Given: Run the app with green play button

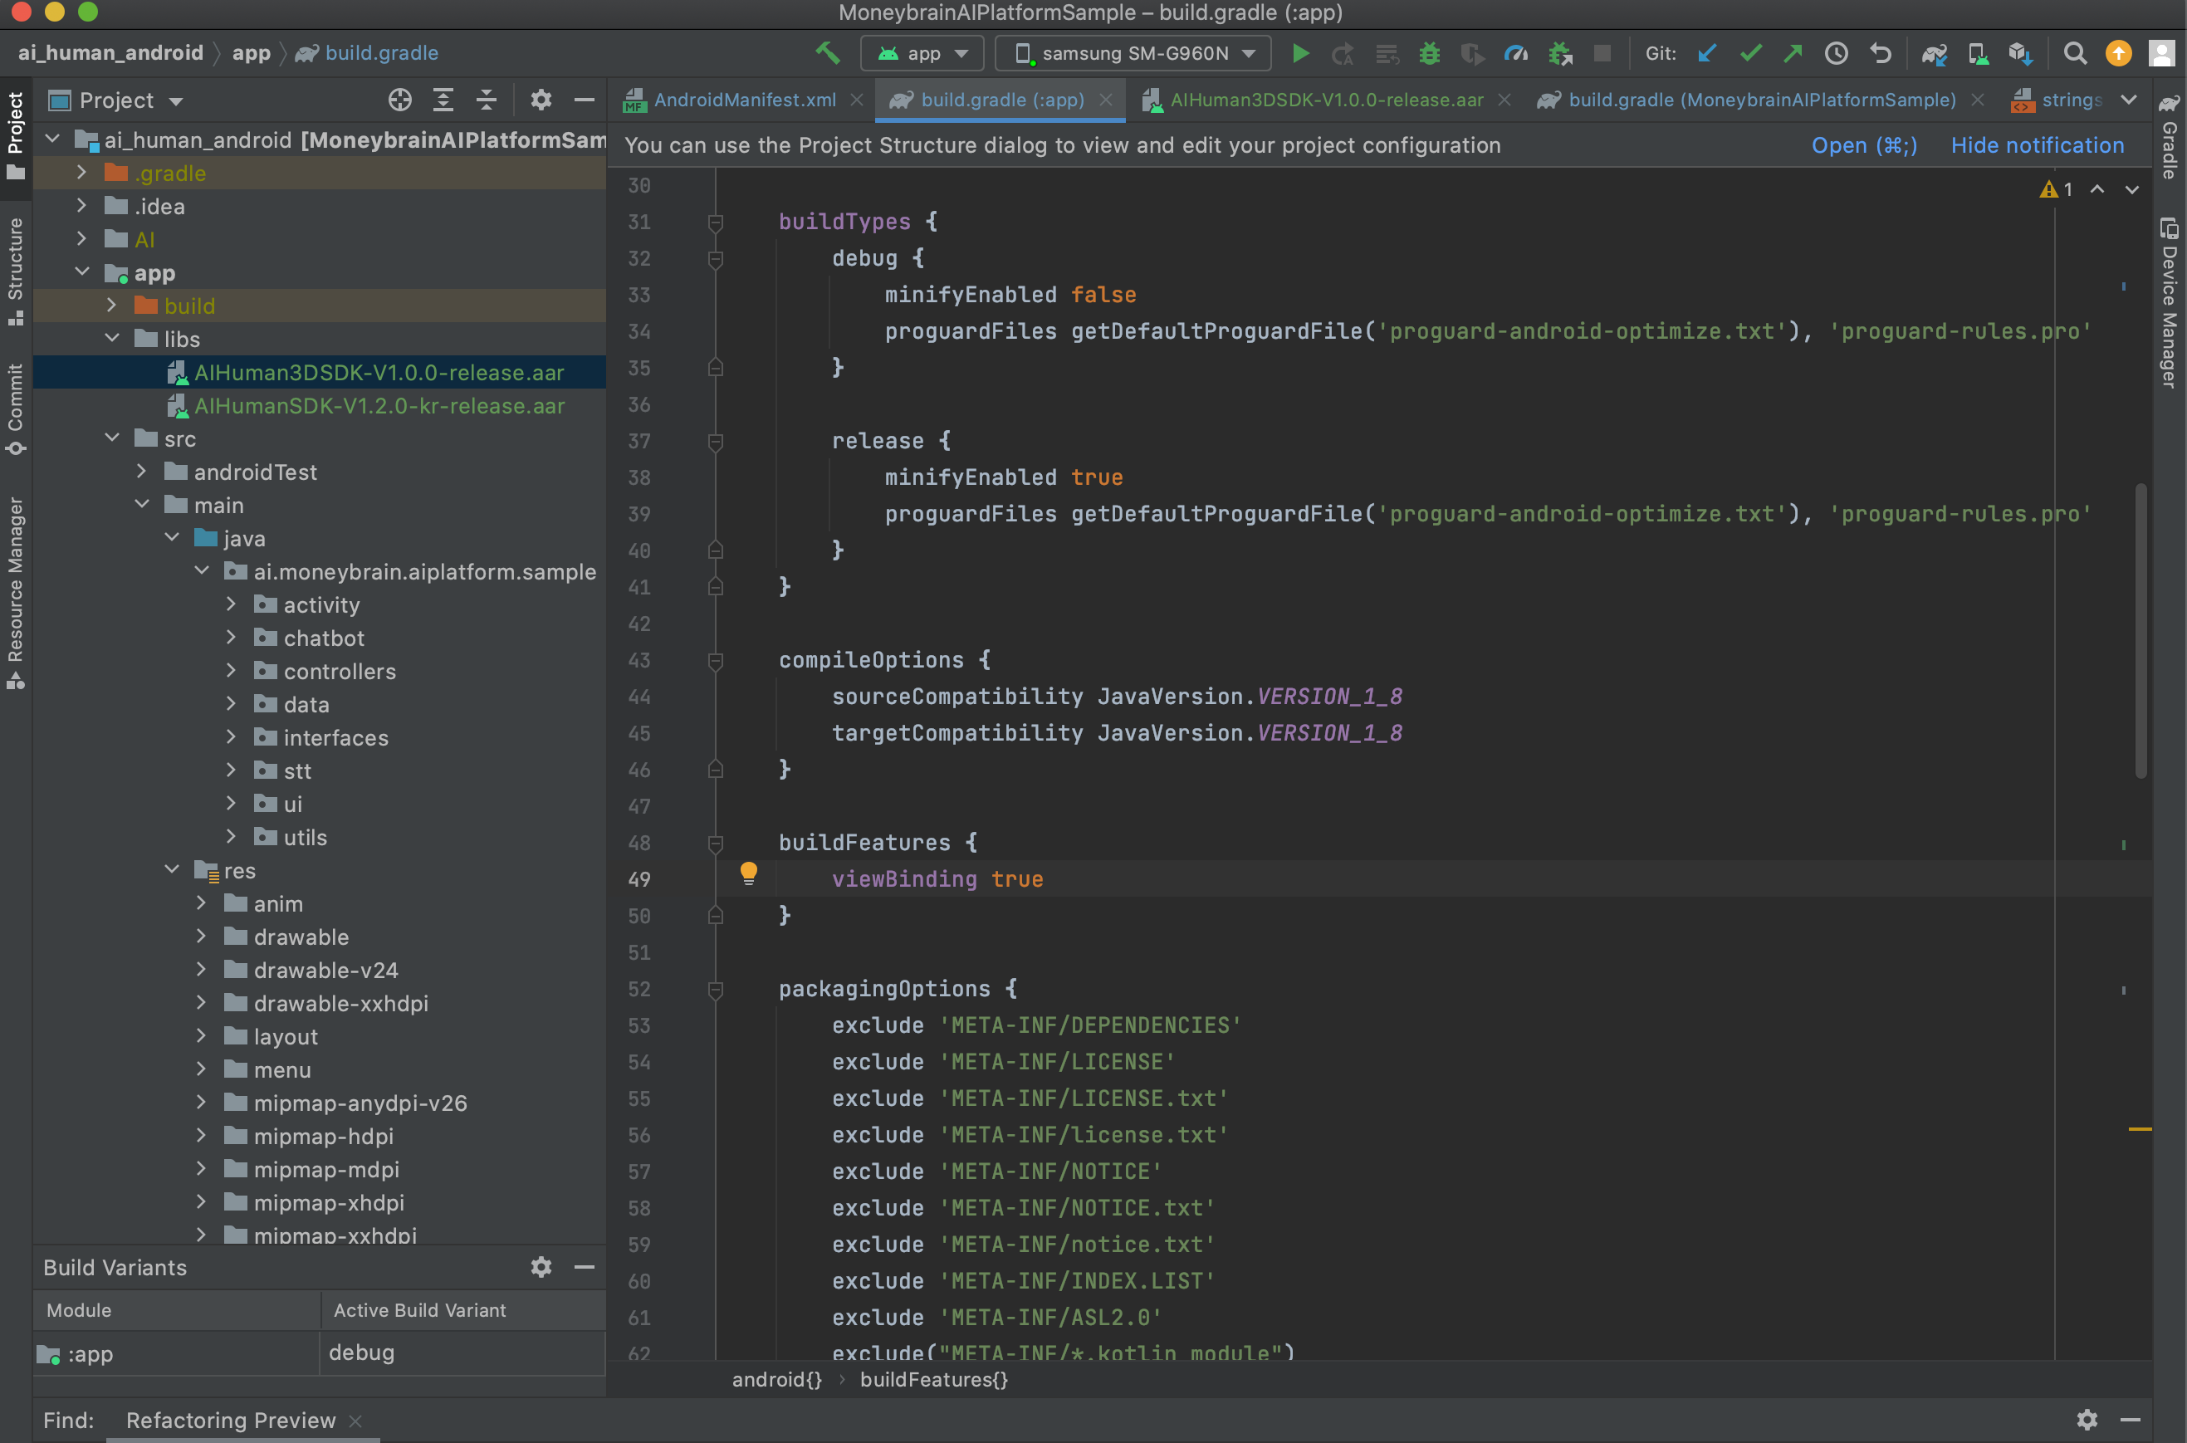Looking at the screenshot, I should 1299,53.
